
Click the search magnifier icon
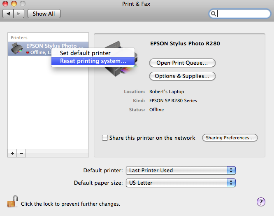(214, 14)
